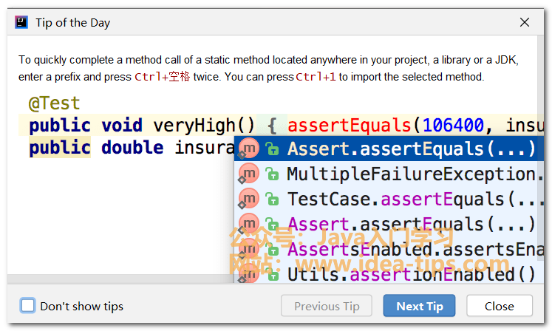Choose AssertsEnabled.assertsEnabled suggestion
The height and width of the screenshot is (331, 552).
(410, 249)
